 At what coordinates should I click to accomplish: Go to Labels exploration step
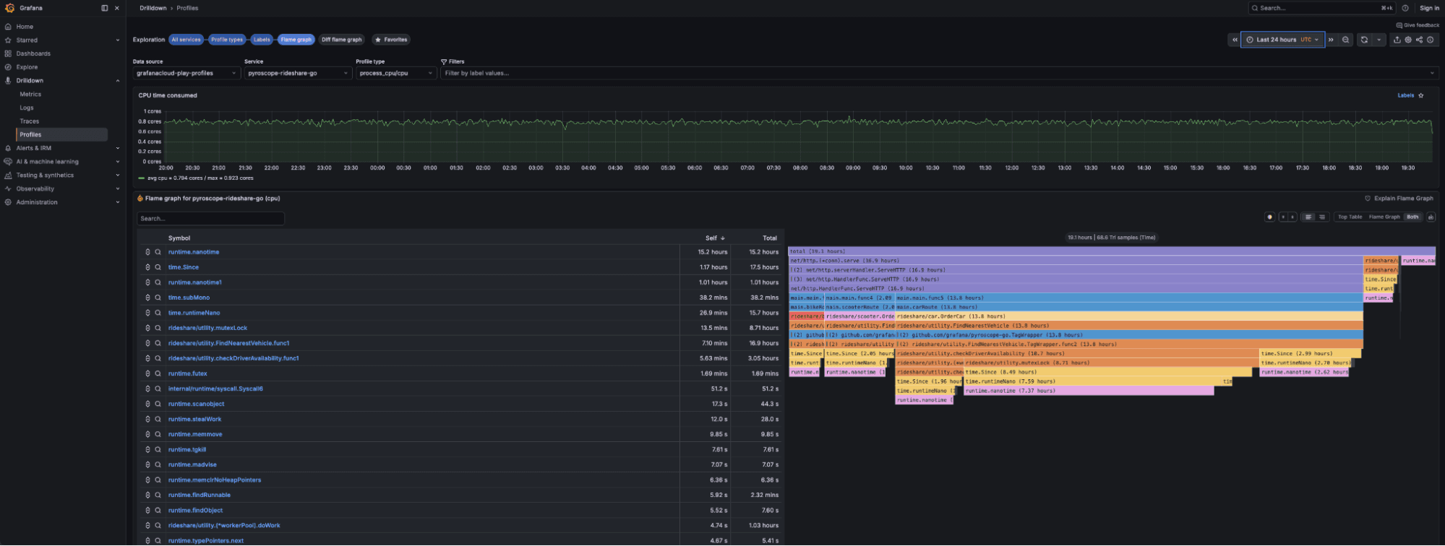[x=262, y=40]
